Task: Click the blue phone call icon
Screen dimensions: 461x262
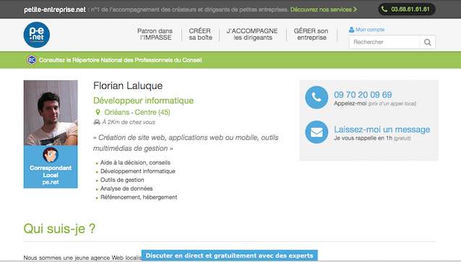Action: (x=316, y=97)
